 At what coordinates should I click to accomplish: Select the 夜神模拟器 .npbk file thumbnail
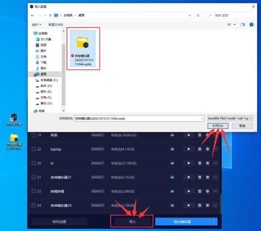tap(83, 48)
